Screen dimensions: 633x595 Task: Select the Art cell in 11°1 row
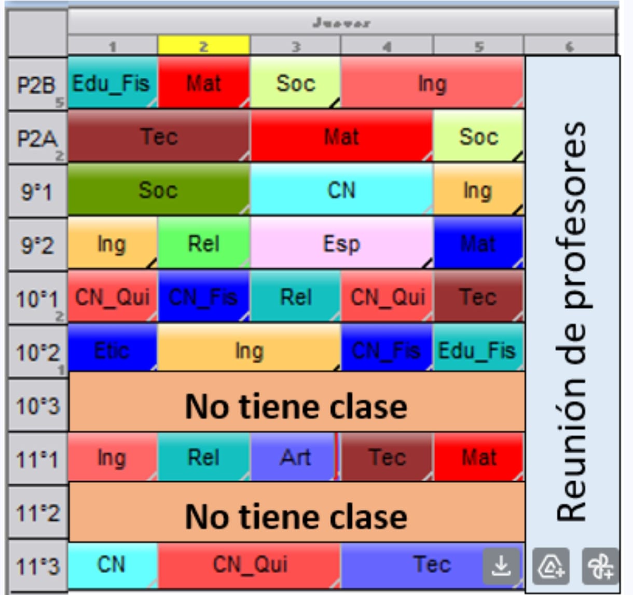[294, 458]
